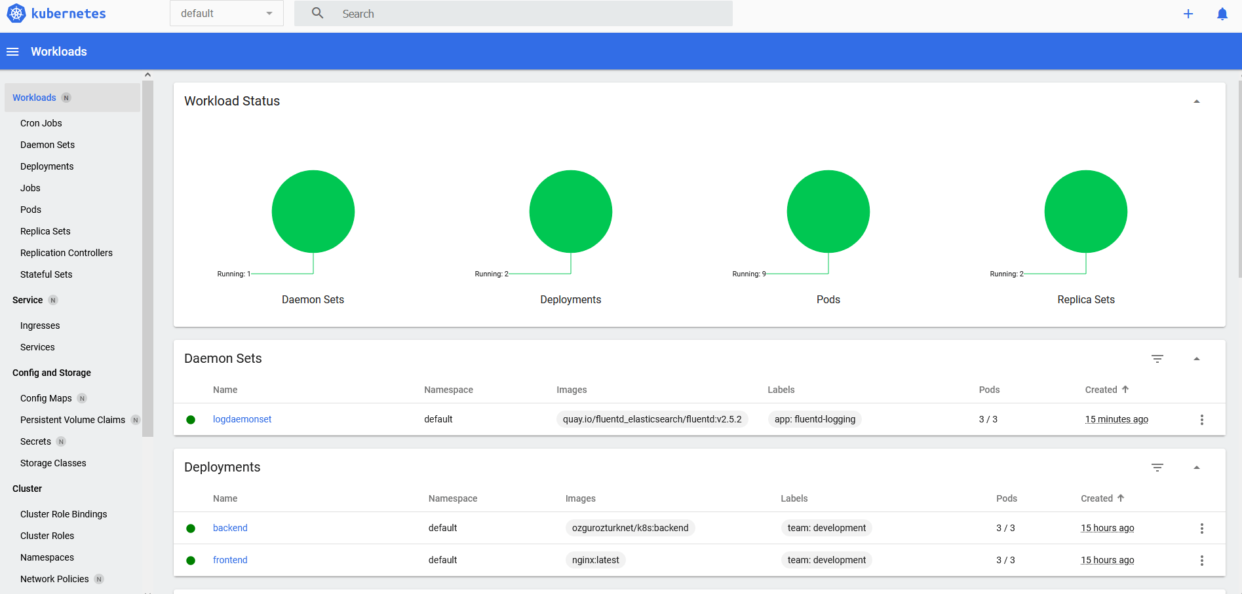
Task: Open the logdaemonset details
Action: coord(242,418)
